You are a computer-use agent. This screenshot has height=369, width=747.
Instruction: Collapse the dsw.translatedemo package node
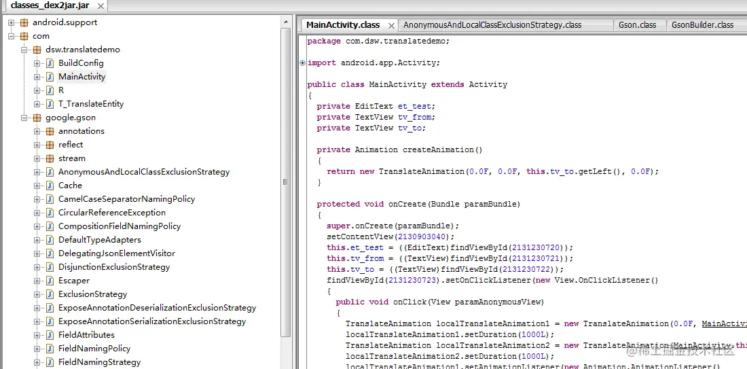pos(24,50)
